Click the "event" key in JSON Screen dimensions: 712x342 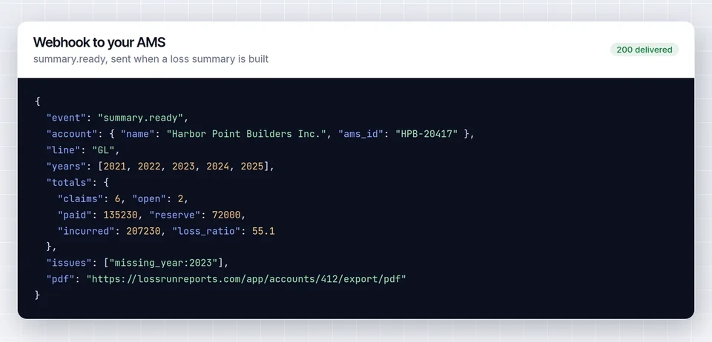coord(66,118)
